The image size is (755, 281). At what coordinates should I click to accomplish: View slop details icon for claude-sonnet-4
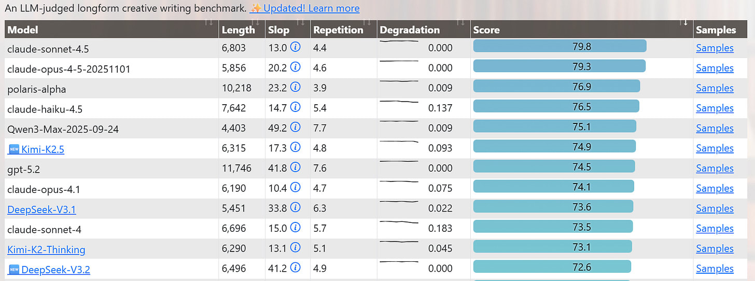click(296, 228)
